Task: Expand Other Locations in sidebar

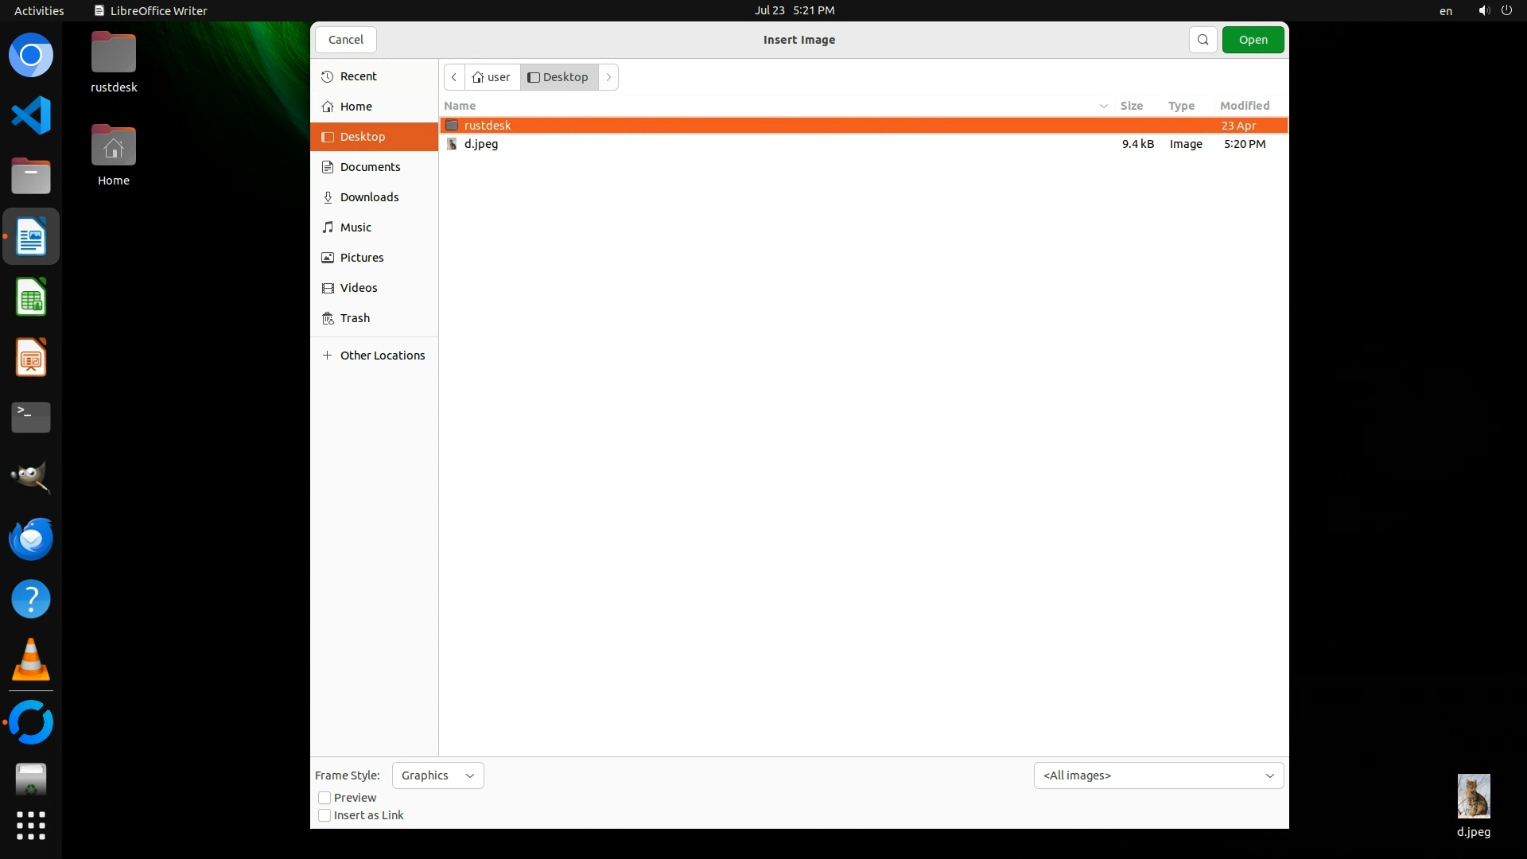Action: click(x=382, y=356)
